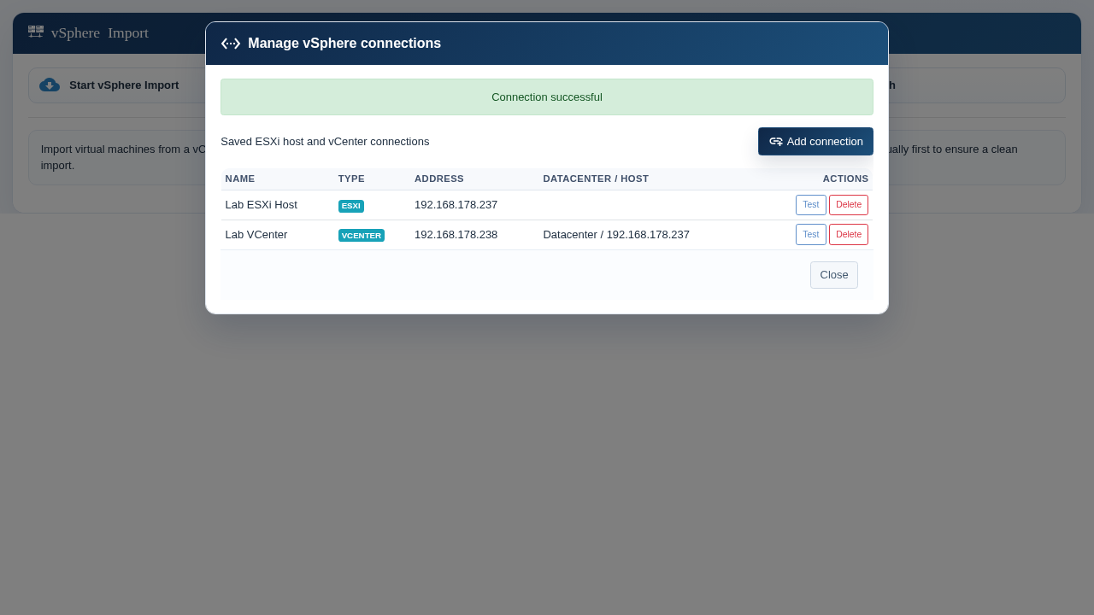Viewport: 1094px width, 615px height.
Task: Test the Lab VCenter connection
Action: coord(810,235)
